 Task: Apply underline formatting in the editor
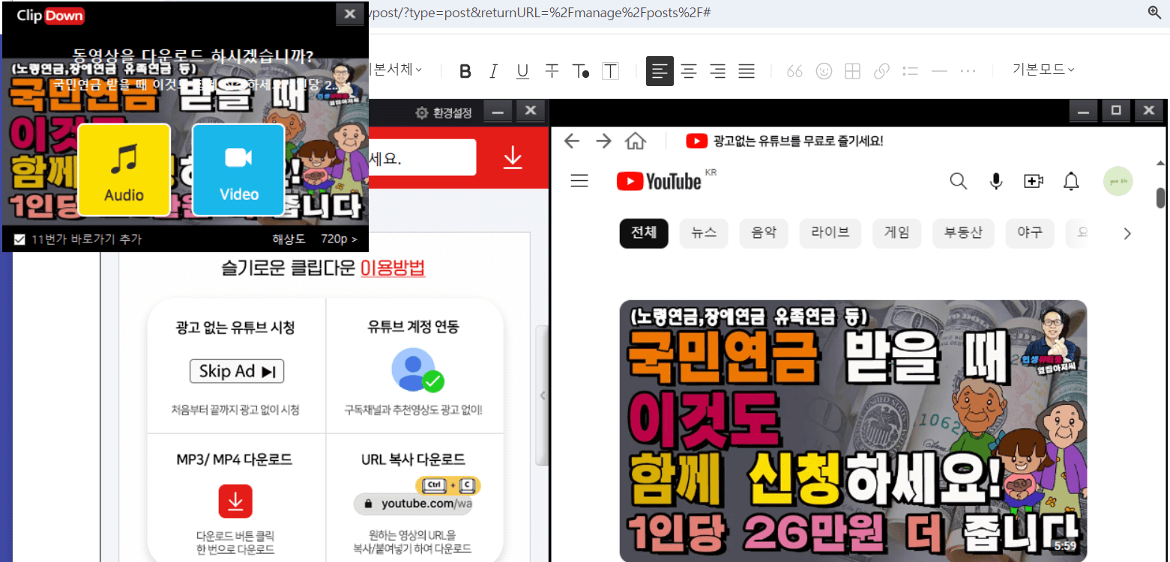point(522,71)
